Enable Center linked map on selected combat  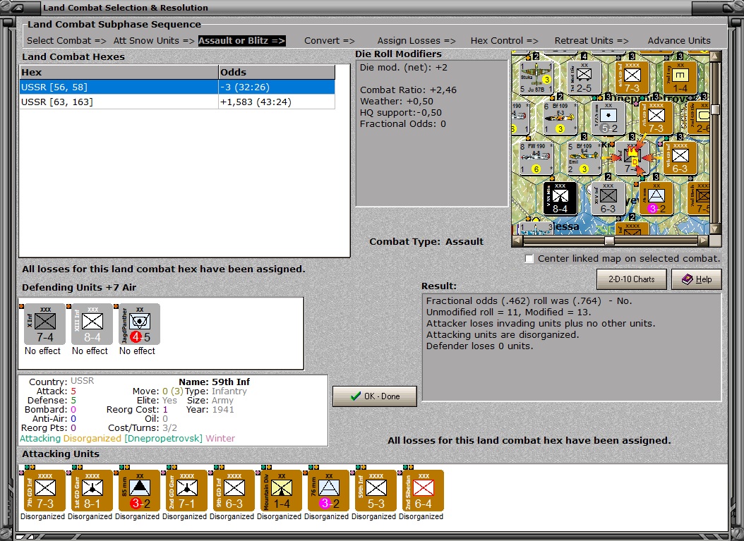[x=529, y=258]
